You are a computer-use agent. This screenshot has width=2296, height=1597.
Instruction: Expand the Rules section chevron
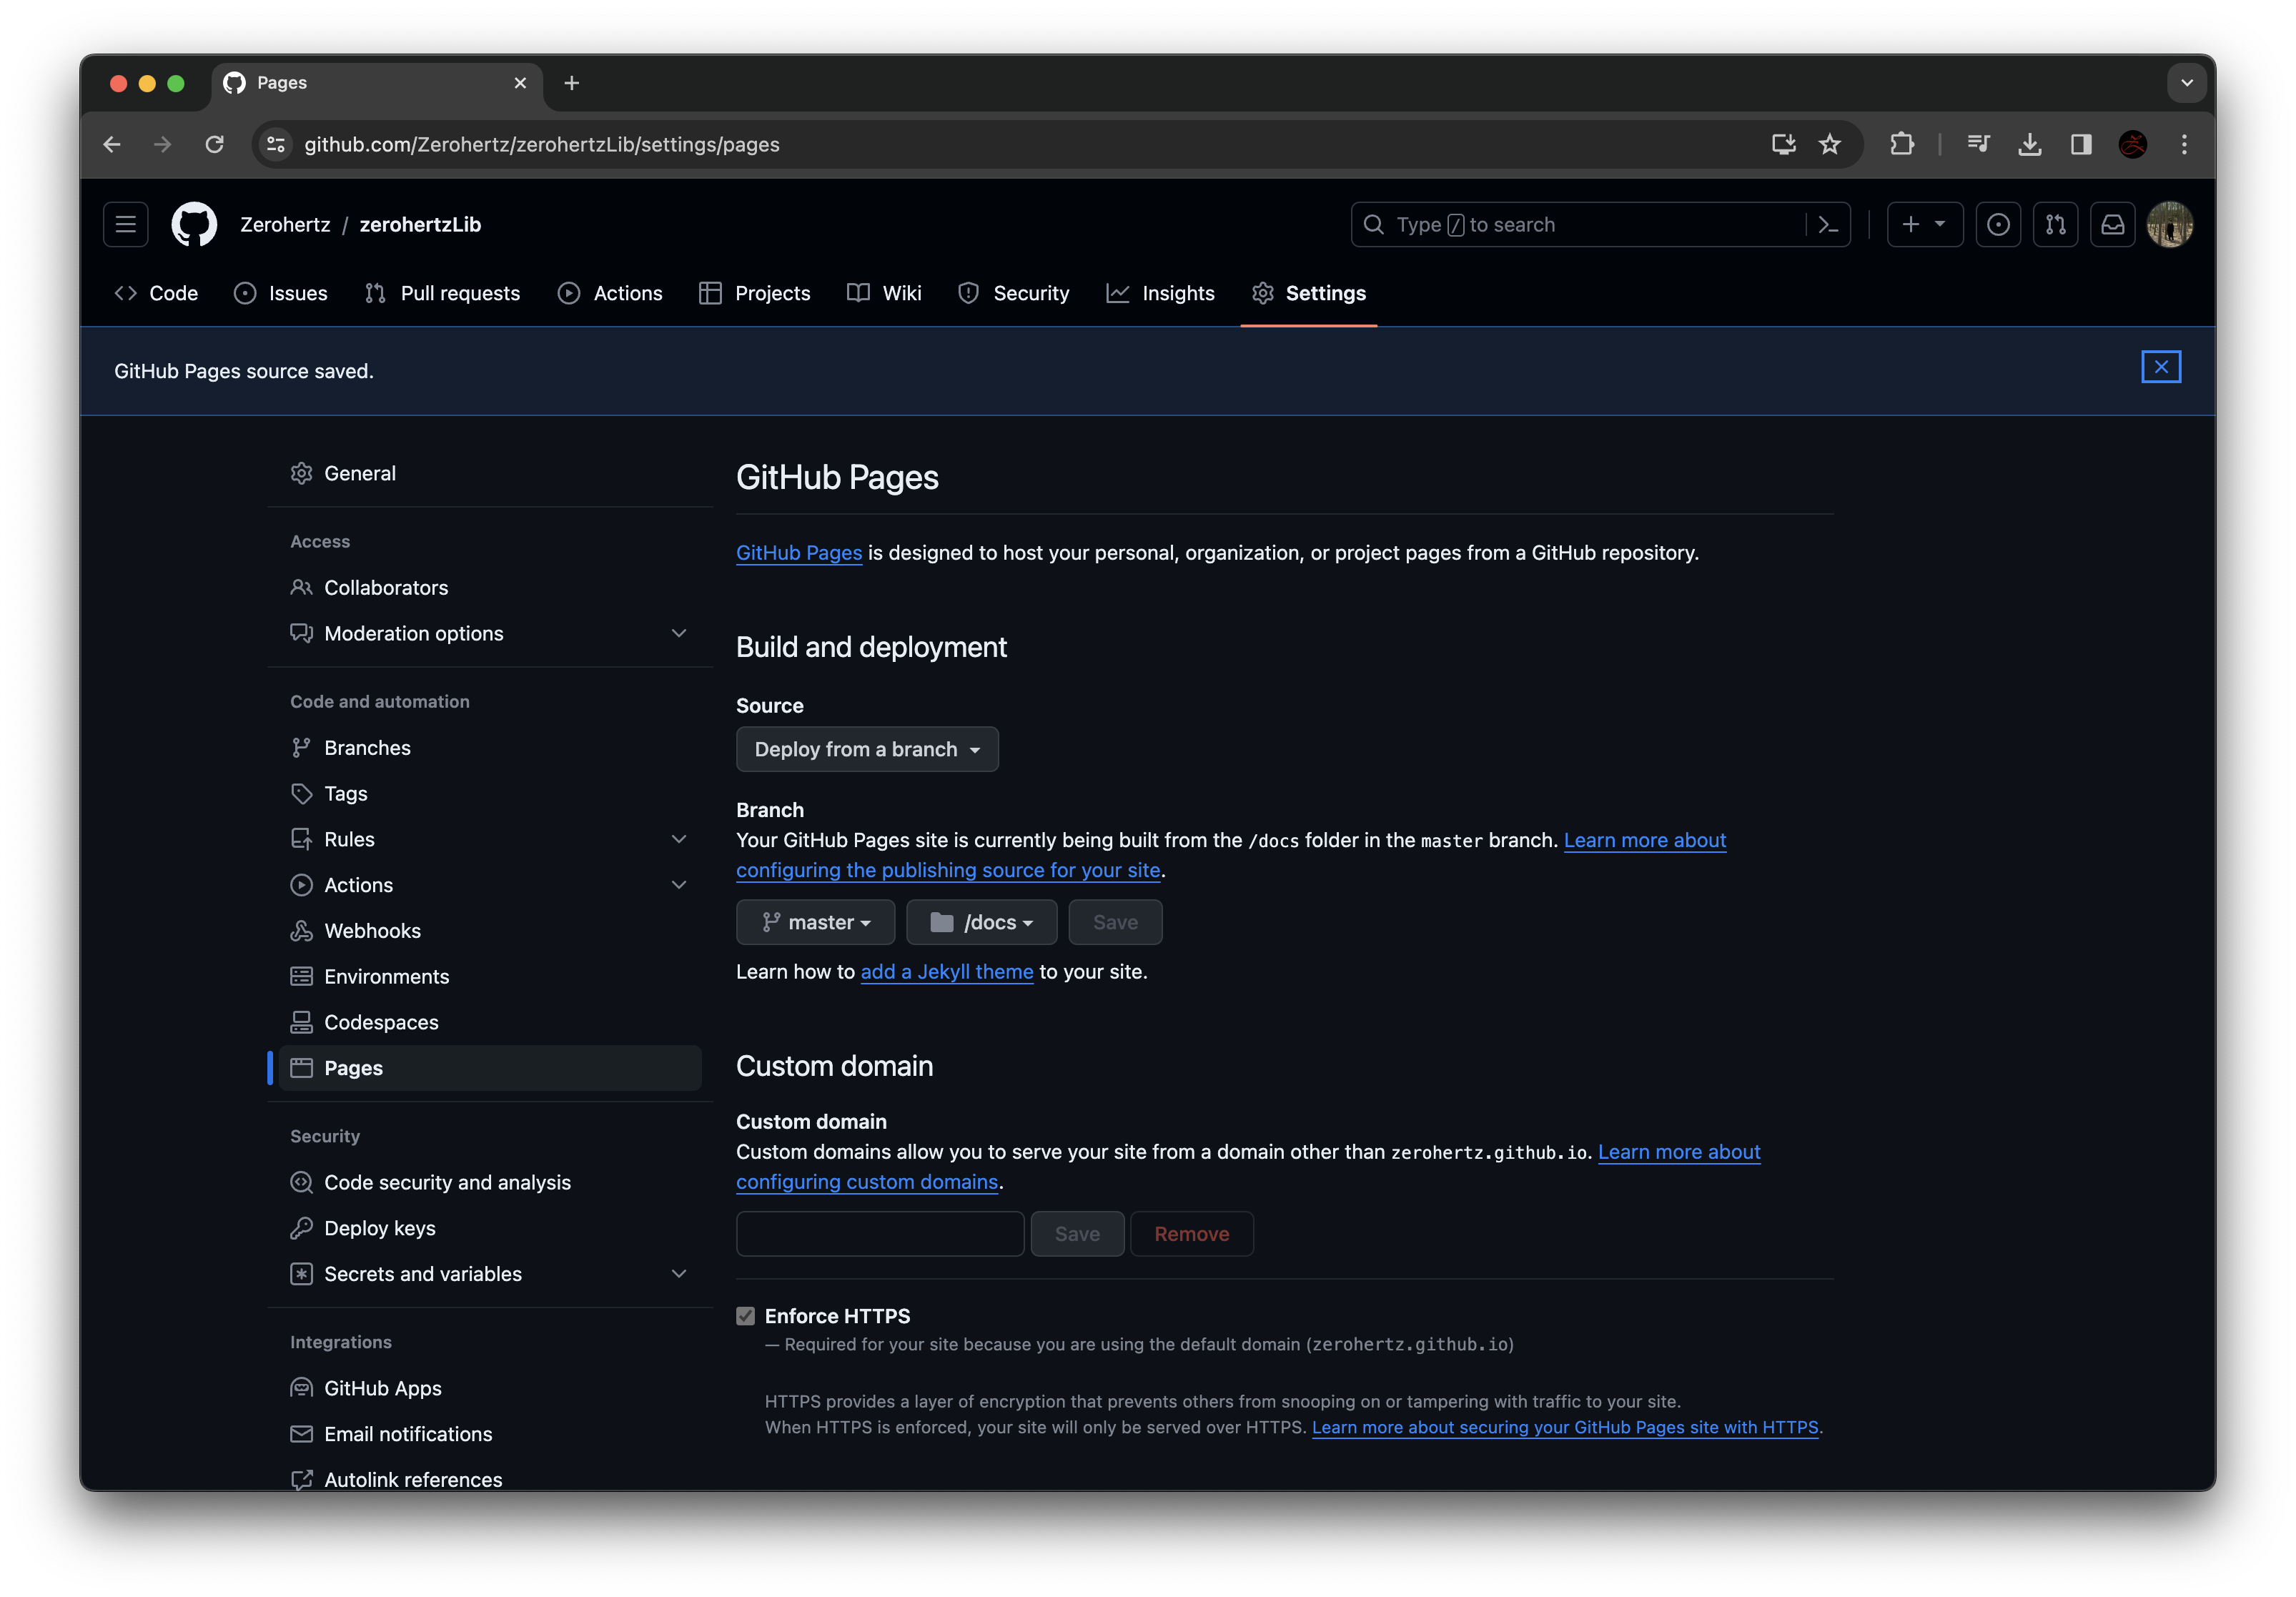[679, 839]
